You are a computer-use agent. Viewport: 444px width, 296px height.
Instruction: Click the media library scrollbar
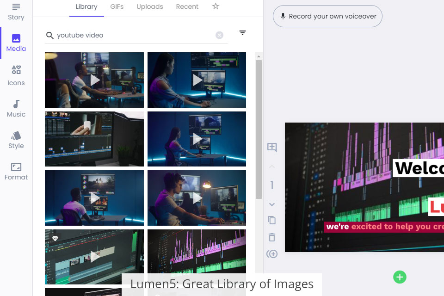259,129
